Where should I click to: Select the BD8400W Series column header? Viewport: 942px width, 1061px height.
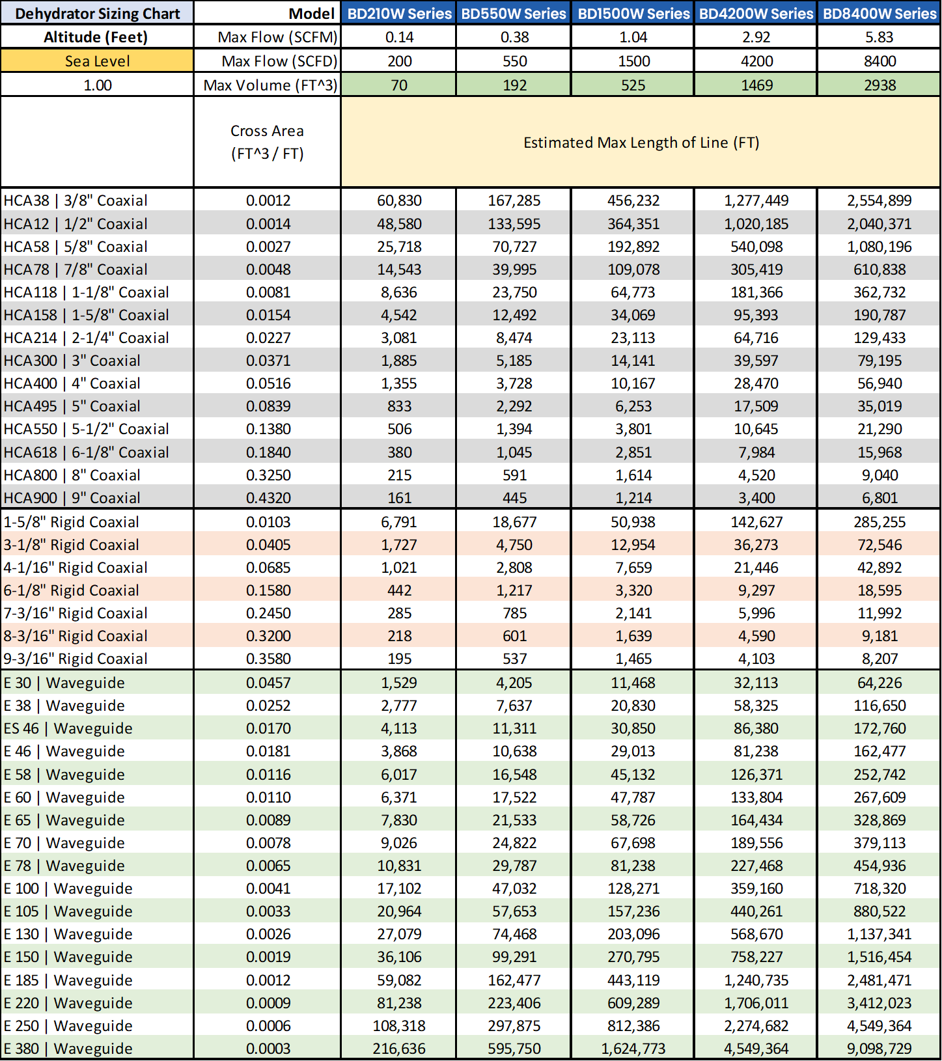(879, 14)
